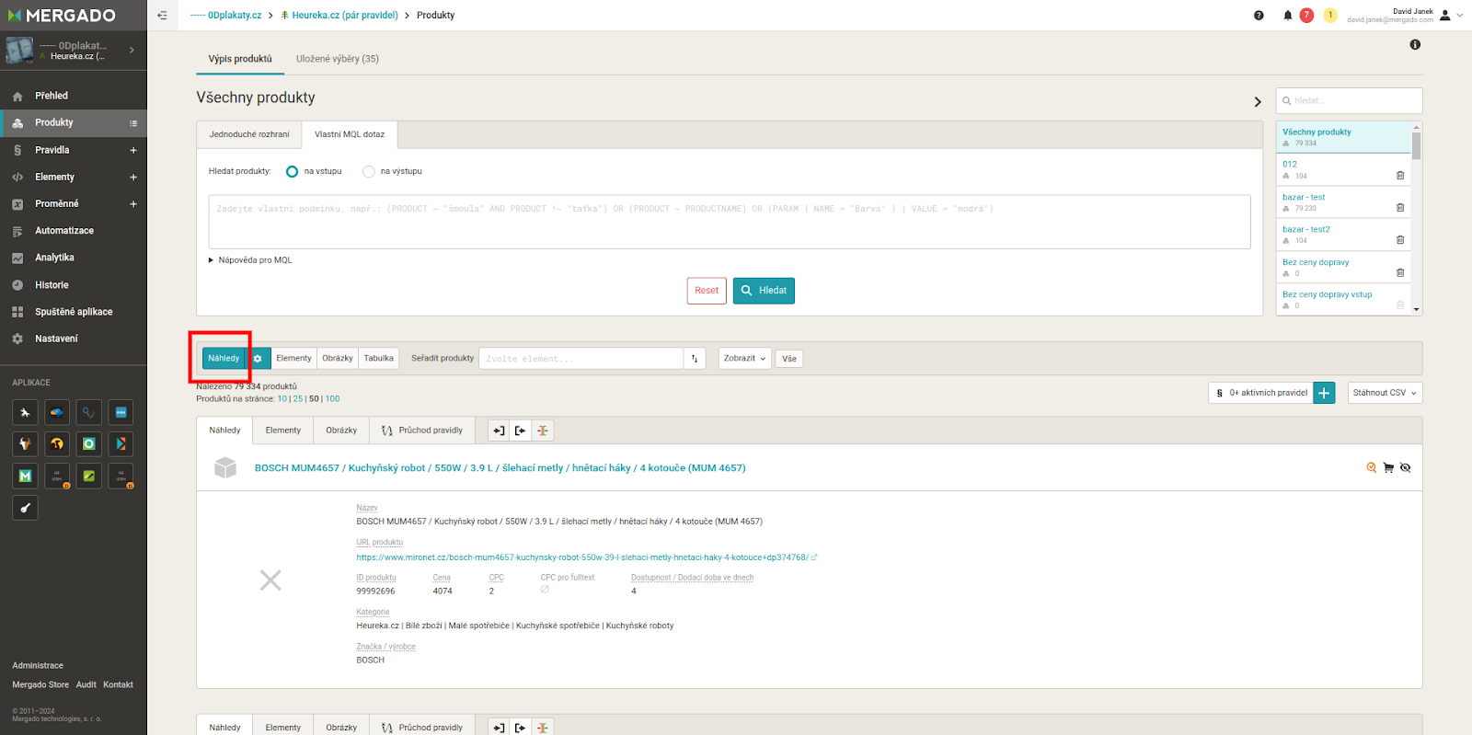Switch listing view to Obrázky
This screenshot has width=1472, height=735.
338,359
